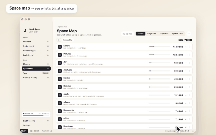The image size is (216, 135).
Task: Expand the .cache folder chevron
Action: tap(190, 95)
